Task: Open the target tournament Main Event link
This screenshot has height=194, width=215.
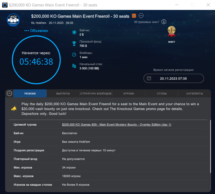Action: [116, 125]
